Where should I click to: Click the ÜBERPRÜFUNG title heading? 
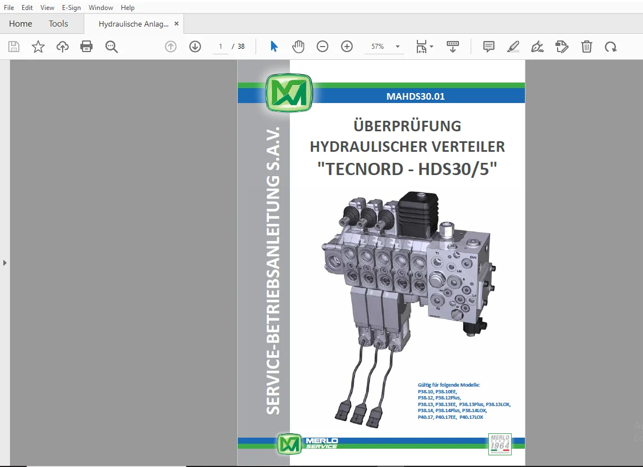407,126
